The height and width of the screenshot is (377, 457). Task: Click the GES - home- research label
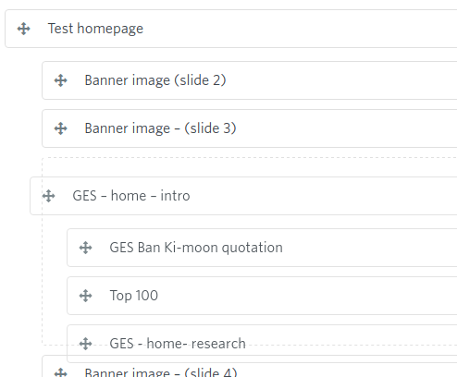click(x=178, y=344)
